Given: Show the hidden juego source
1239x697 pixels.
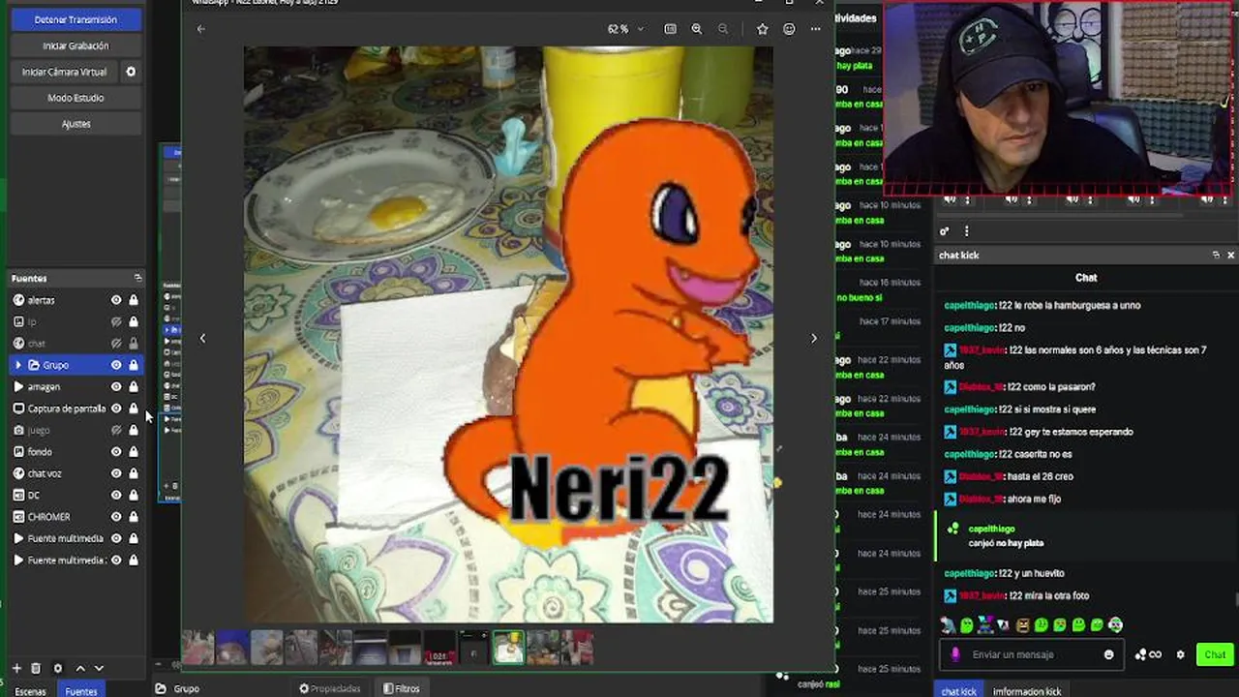Looking at the screenshot, I should [x=116, y=430].
